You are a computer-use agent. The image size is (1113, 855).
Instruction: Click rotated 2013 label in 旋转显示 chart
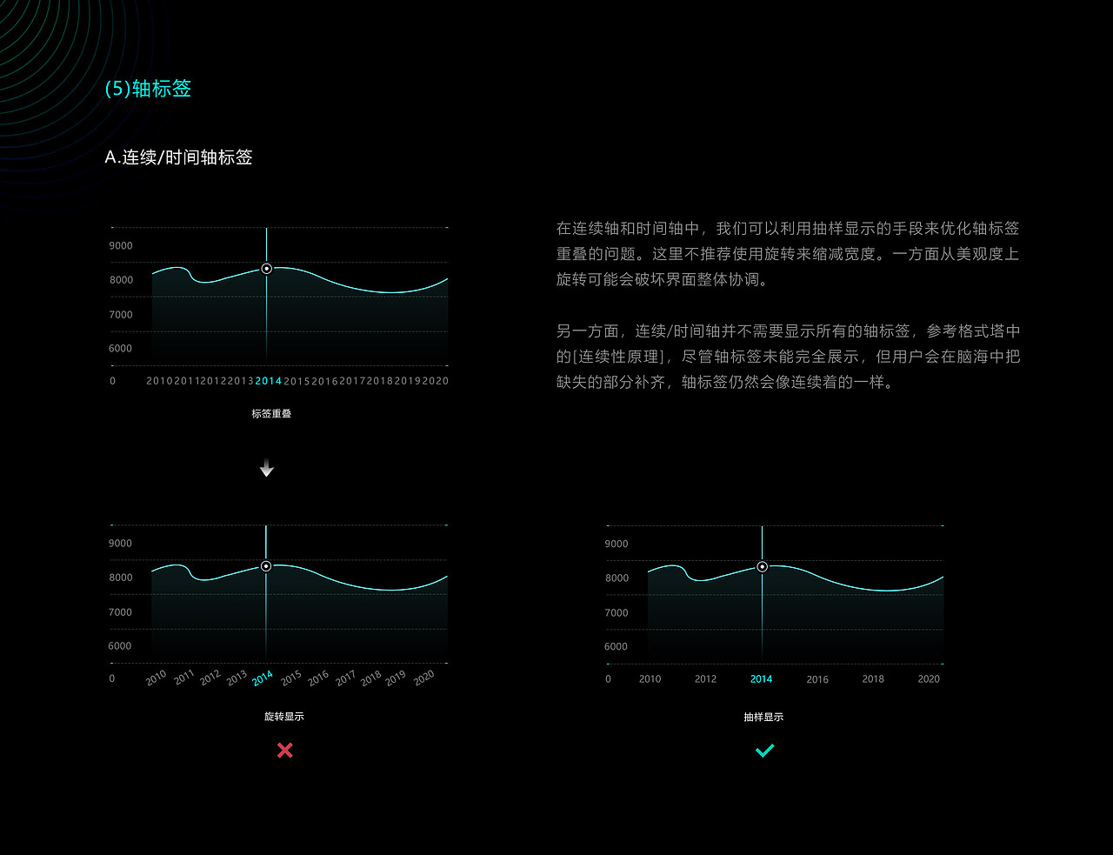pyautogui.click(x=237, y=678)
